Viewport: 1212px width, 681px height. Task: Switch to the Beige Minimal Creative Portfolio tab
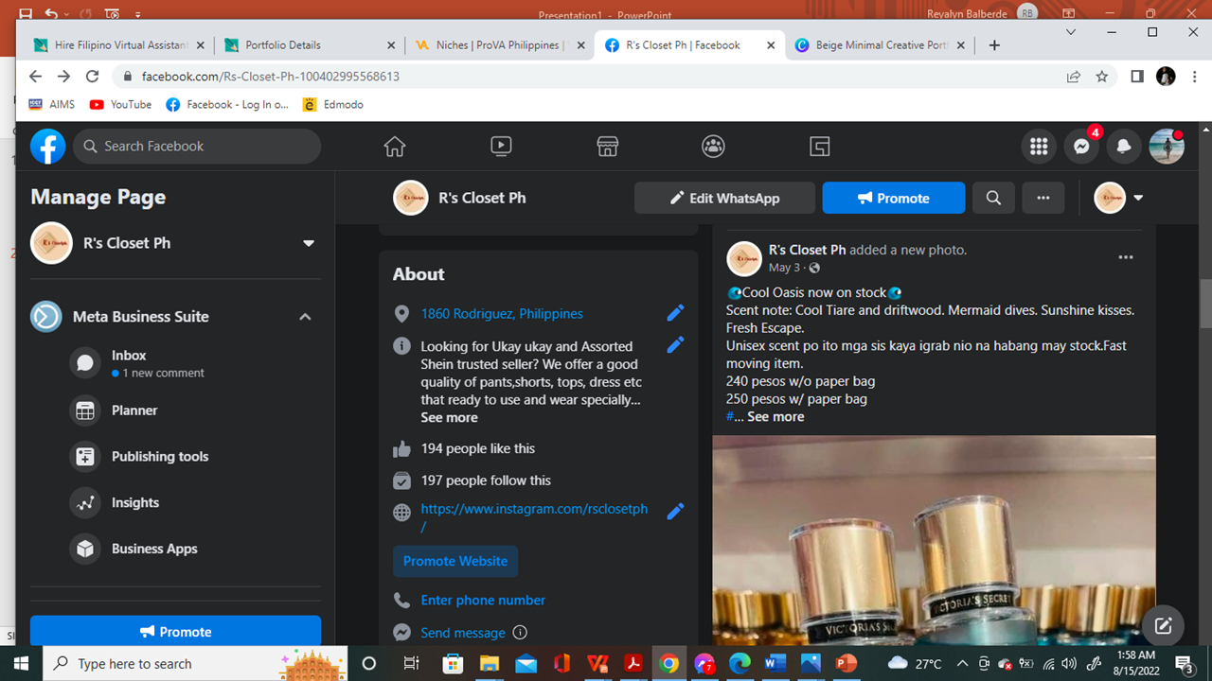(x=882, y=45)
